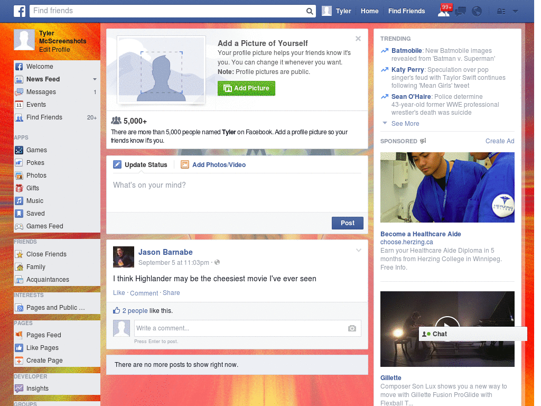Click Share under the Highlander post
This screenshot has width=541, height=406.
[171, 293]
